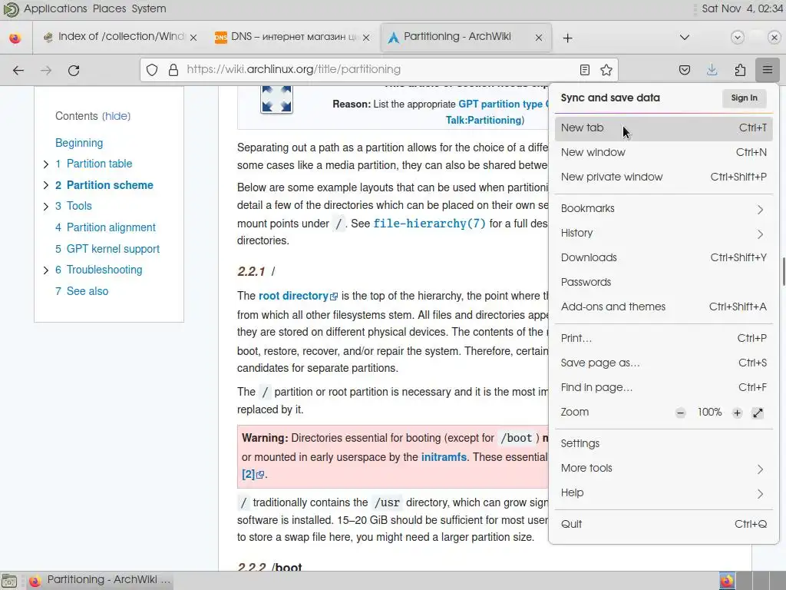Reset zoom by clicking 100%
This screenshot has height=590, width=786.
coord(709,413)
